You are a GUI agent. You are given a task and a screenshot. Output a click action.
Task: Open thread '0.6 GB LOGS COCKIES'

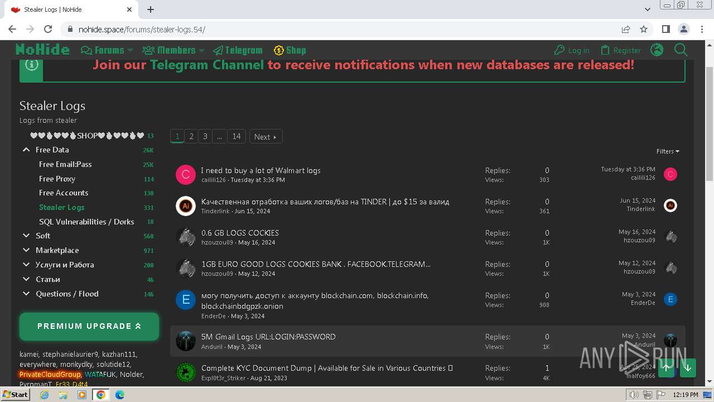click(x=240, y=233)
